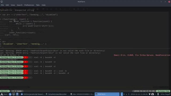The width and height of the screenshot is (171, 96).
Task: Click the clipboard tray icon
Action: 158,94
